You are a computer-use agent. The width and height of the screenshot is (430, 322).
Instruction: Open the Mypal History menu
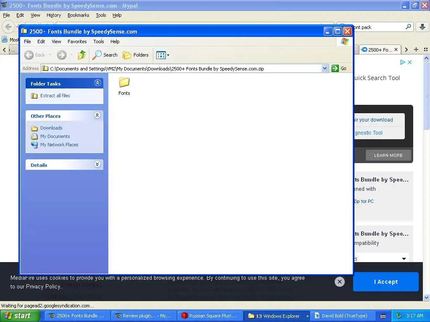tap(53, 16)
